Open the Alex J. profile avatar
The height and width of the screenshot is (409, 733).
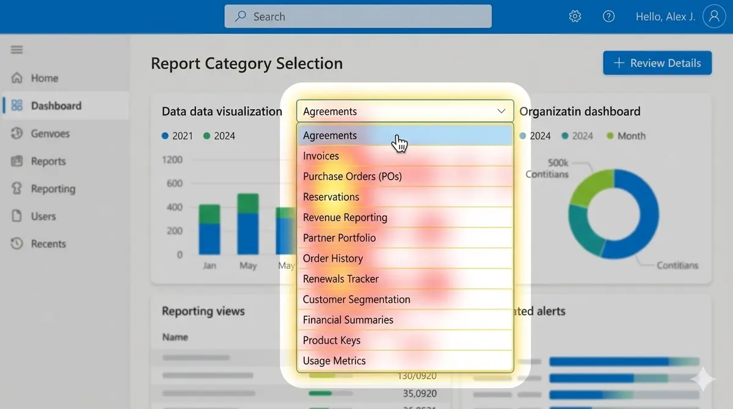(x=713, y=16)
